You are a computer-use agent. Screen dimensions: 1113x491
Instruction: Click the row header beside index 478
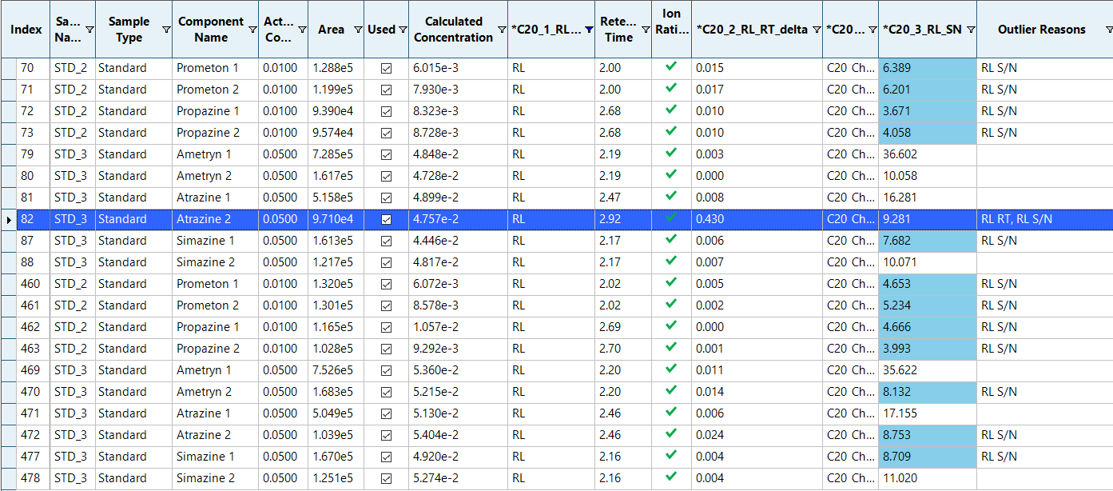[x=8, y=478]
